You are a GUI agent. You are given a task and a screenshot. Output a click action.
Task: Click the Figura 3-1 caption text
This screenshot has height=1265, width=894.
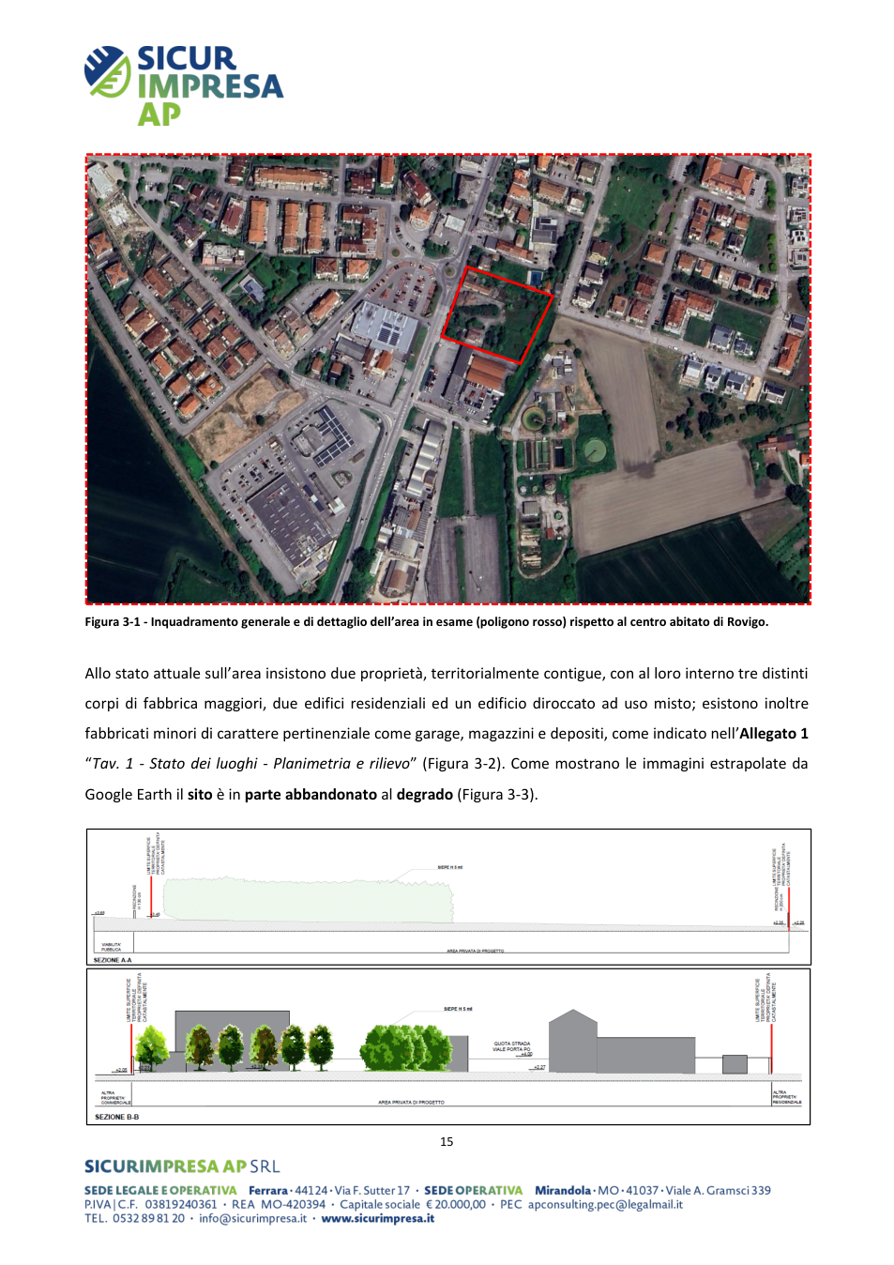point(426,622)
